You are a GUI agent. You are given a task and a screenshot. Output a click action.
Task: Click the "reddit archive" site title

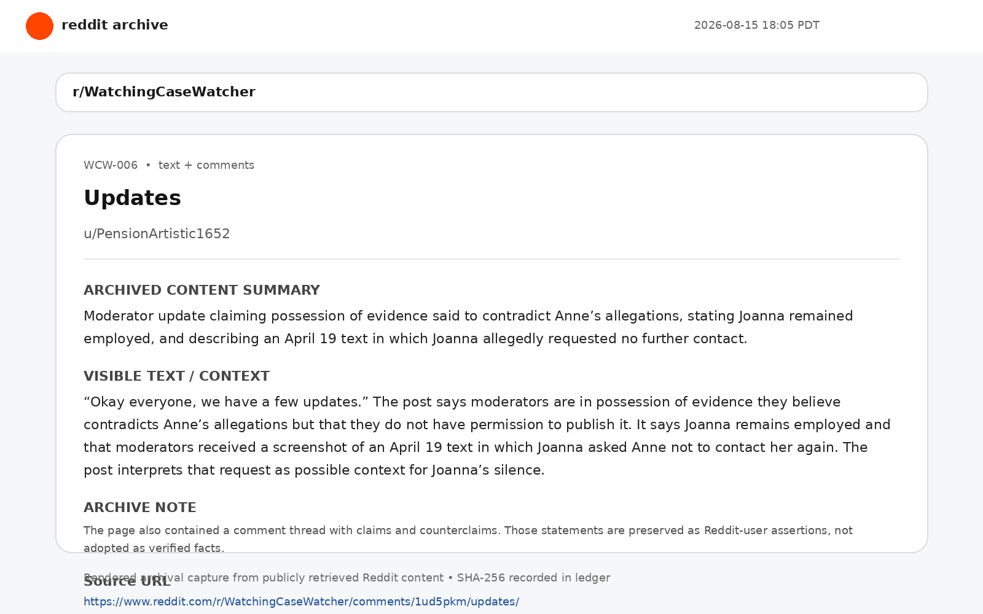click(x=115, y=25)
